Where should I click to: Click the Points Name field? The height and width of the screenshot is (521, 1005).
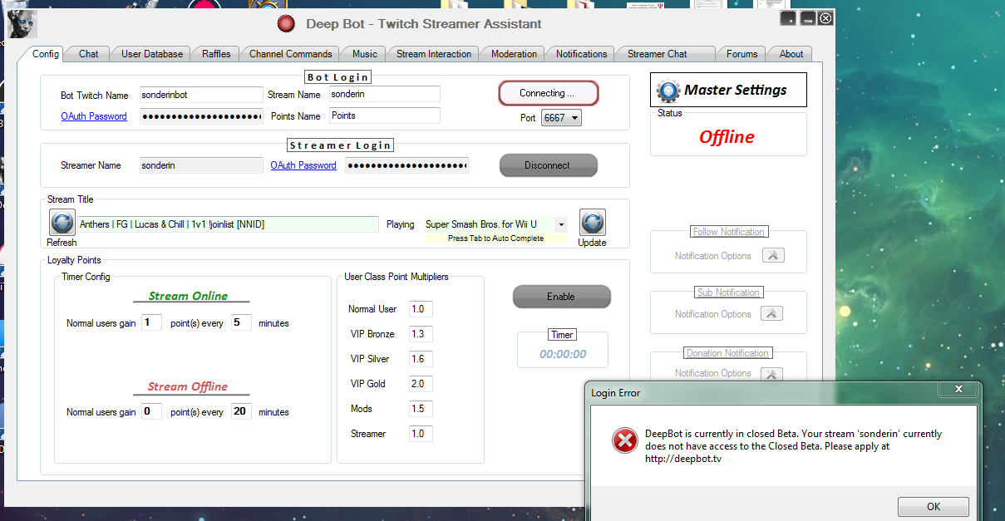point(384,116)
